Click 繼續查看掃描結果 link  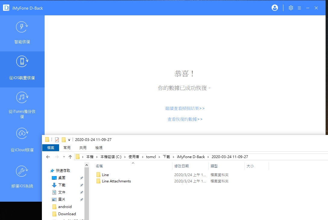coord(185,108)
